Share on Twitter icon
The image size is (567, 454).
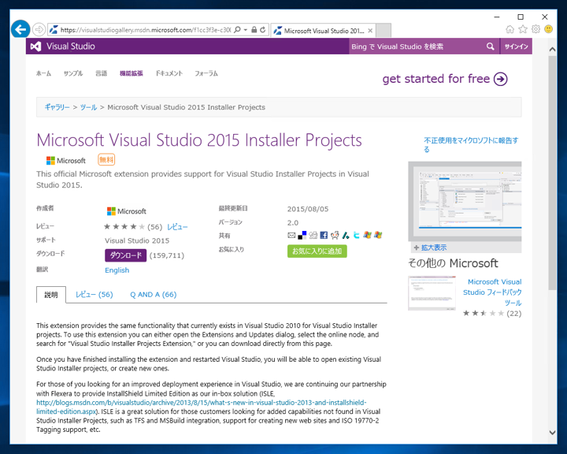357,235
